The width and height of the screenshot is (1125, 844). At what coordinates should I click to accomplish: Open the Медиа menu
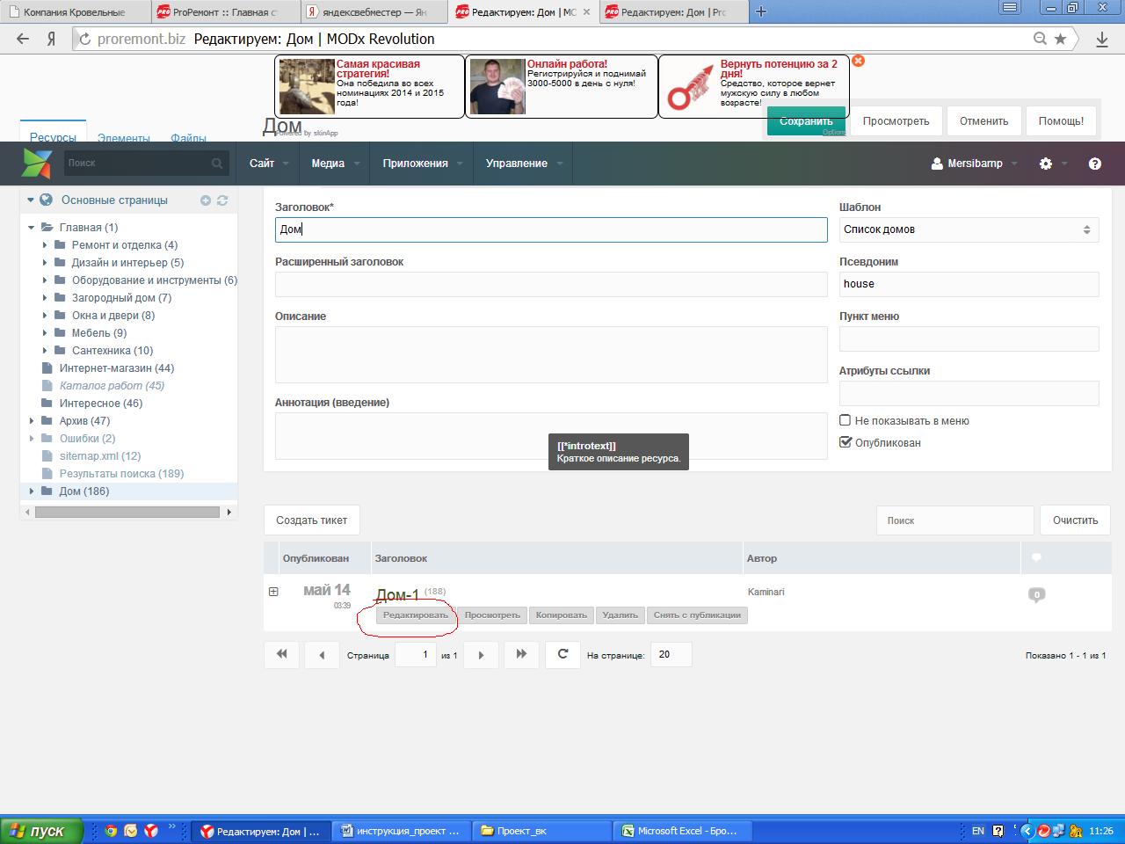(x=334, y=164)
